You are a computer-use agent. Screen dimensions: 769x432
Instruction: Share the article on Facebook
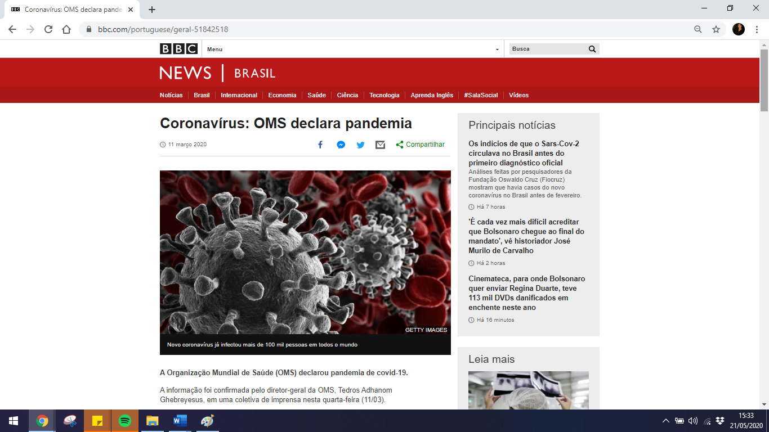coord(320,145)
